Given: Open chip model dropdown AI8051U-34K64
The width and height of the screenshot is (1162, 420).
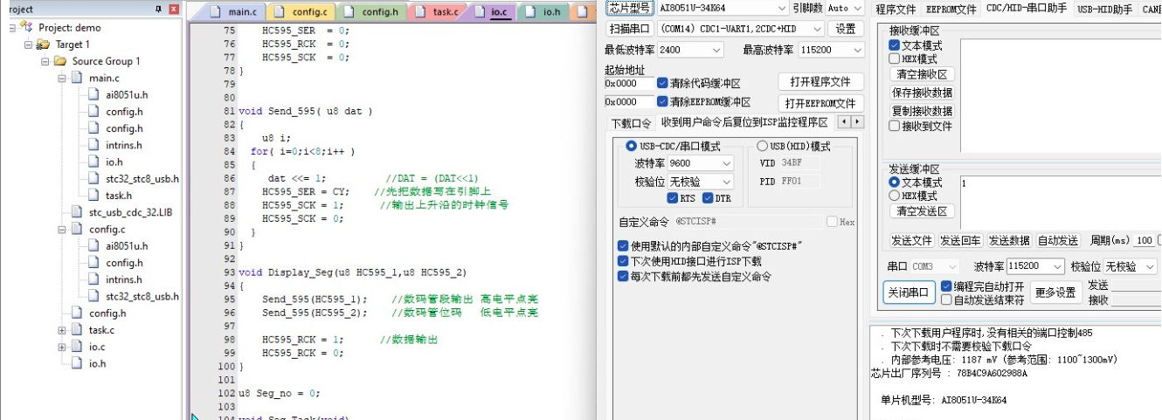Looking at the screenshot, I should pos(781,8).
